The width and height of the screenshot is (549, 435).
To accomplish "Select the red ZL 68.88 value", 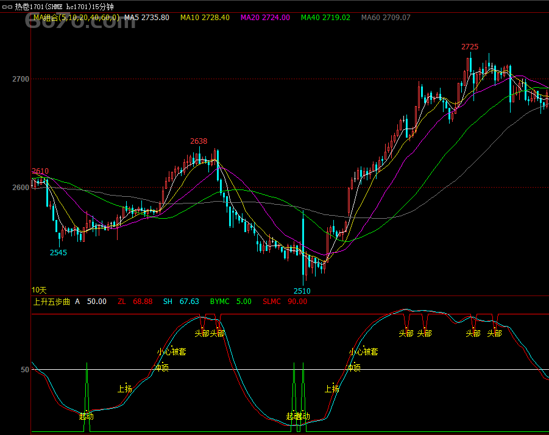I will coord(135,302).
